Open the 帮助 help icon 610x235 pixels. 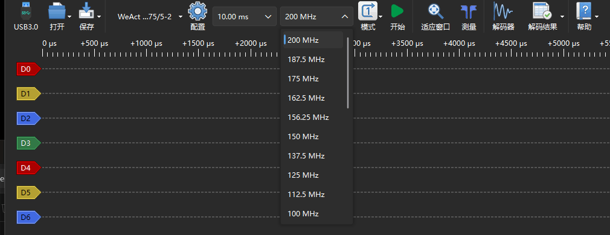tap(584, 11)
